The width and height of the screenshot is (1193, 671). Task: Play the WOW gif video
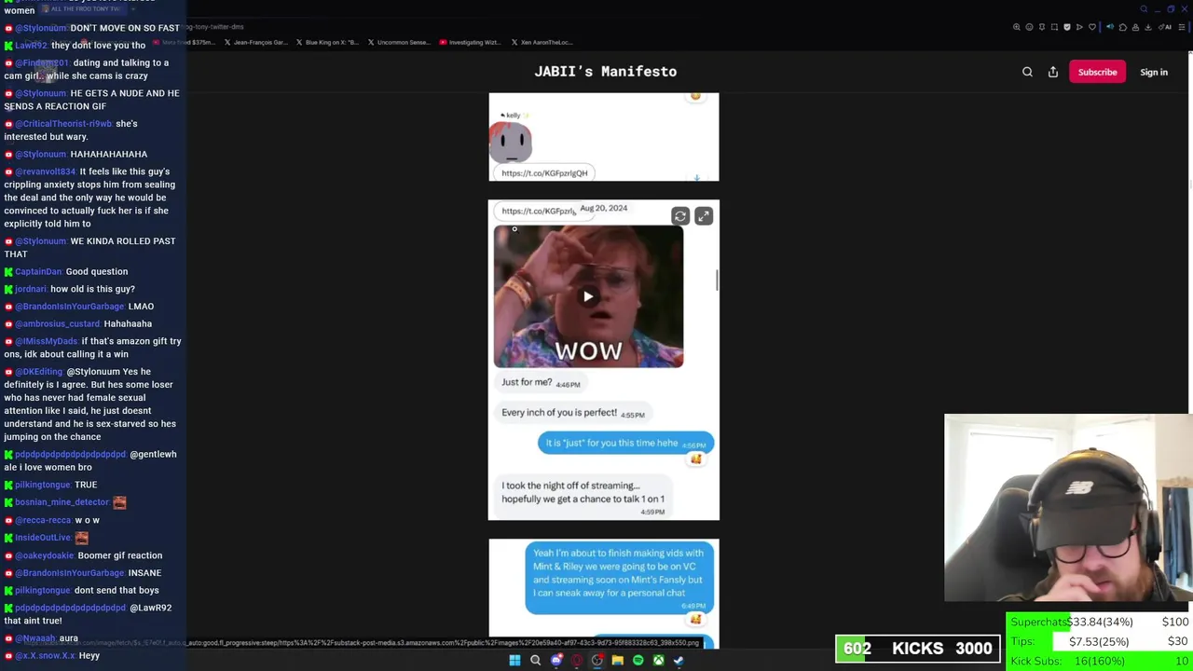coord(588,296)
